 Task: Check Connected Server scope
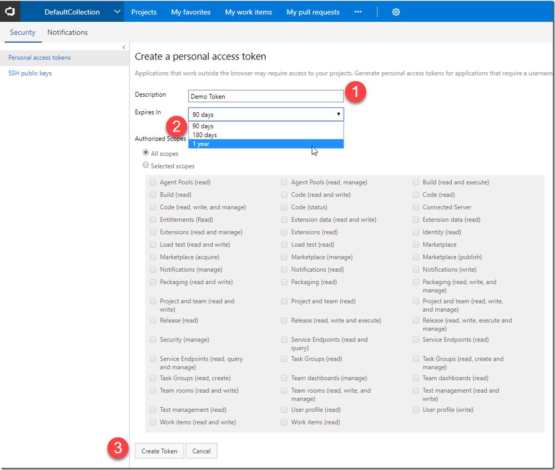point(416,207)
